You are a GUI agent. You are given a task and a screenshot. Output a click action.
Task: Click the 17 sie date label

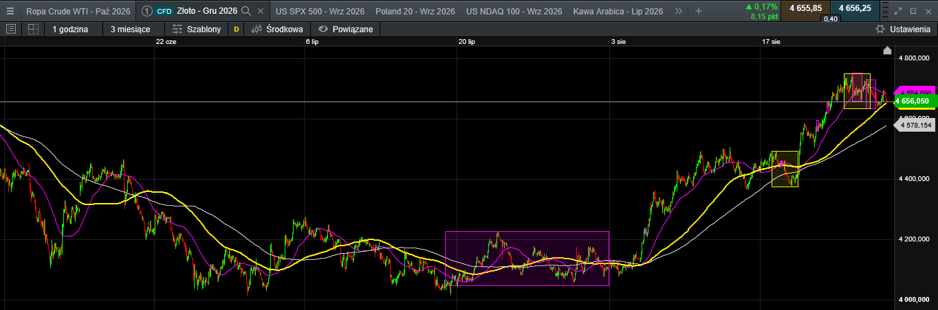coord(771,42)
